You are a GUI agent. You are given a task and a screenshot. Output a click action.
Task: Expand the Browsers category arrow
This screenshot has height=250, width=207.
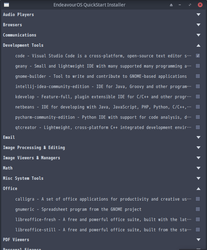(198, 25)
